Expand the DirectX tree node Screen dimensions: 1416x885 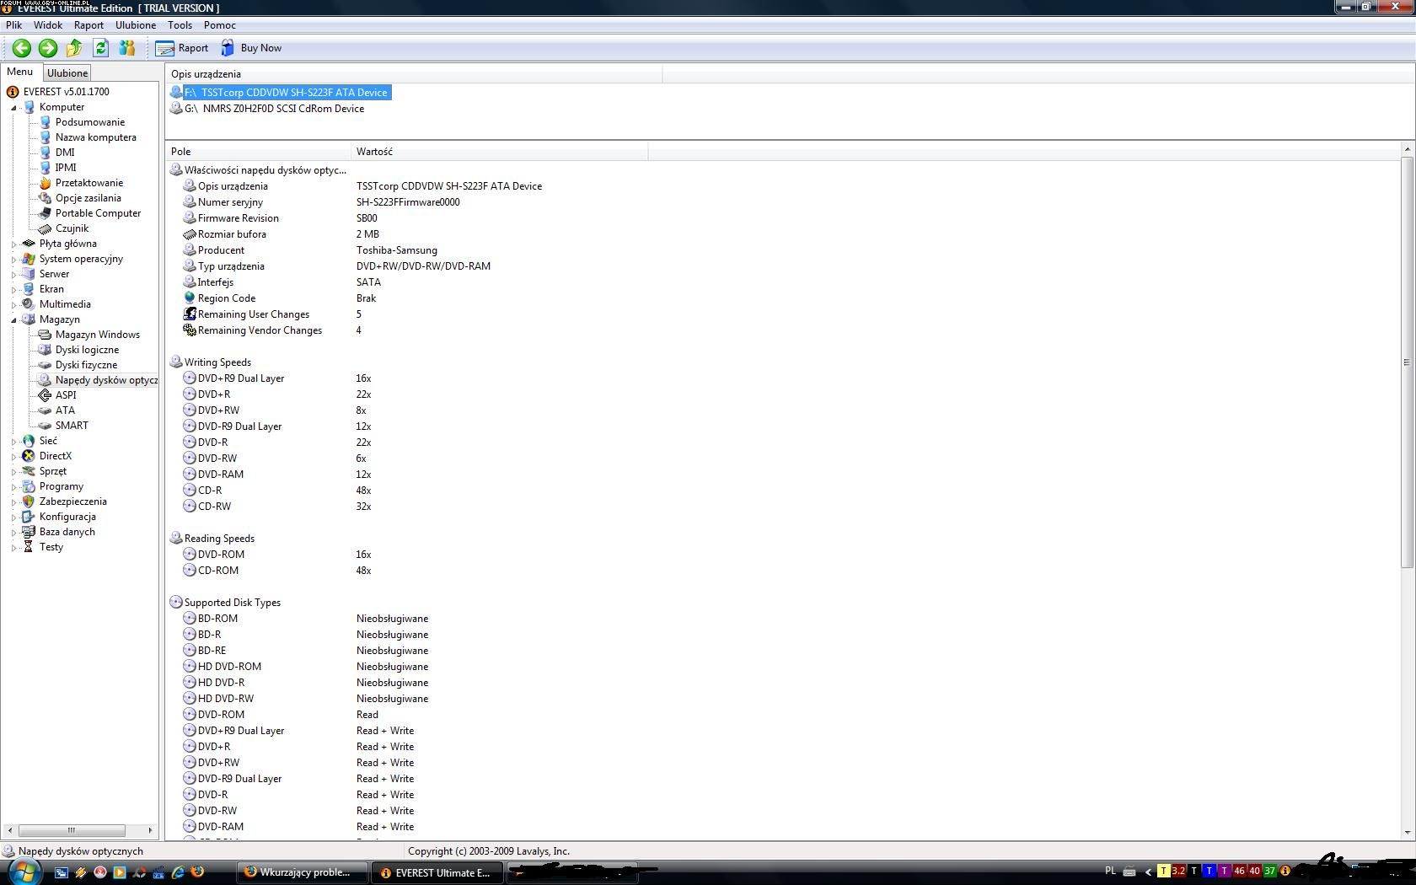click(x=13, y=457)
